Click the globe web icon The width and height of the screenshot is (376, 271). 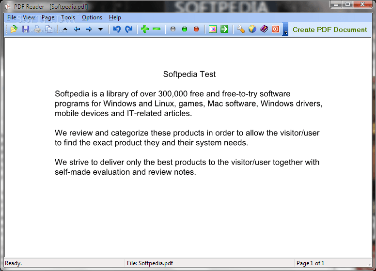pos(252,29)
